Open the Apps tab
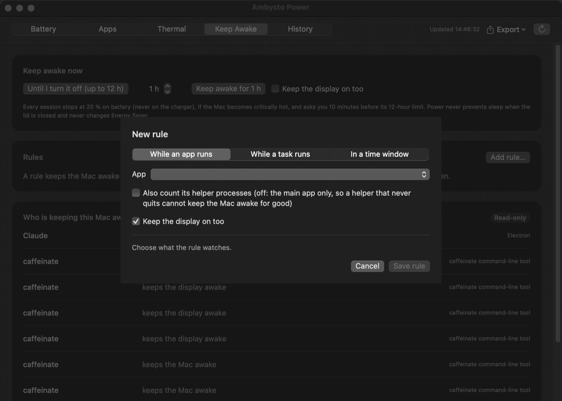562x401 pixels. pos(107,29)
